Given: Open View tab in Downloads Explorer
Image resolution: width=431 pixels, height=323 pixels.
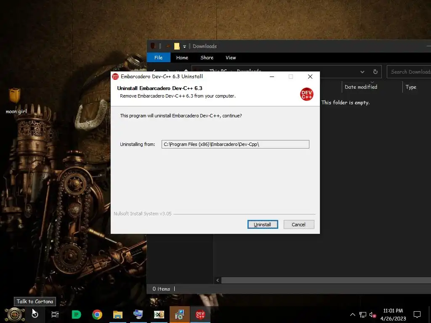Looking at the screenshot, I should point(231,57).
